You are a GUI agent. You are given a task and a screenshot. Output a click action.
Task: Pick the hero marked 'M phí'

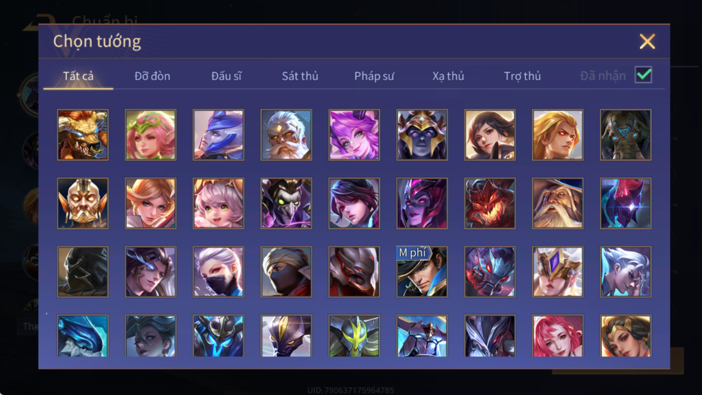(x=422, y=272)
